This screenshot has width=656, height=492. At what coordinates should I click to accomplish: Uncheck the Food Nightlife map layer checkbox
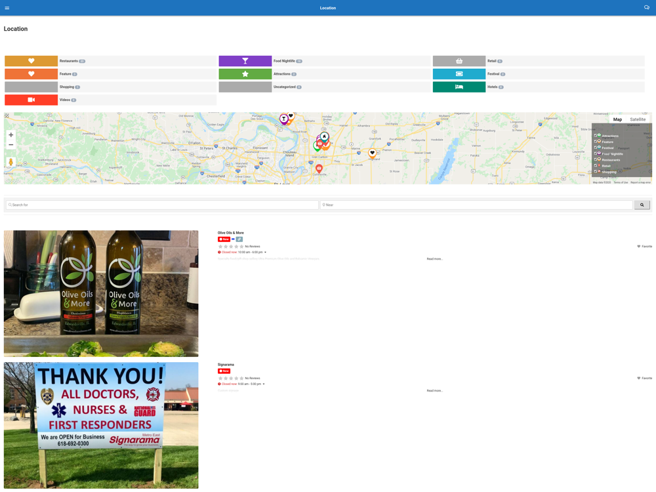(x=596, y=154)
